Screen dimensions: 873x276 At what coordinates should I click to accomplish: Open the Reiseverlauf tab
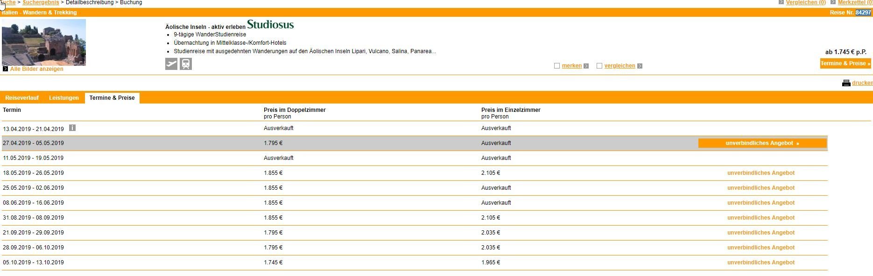(x=22, y=98)
